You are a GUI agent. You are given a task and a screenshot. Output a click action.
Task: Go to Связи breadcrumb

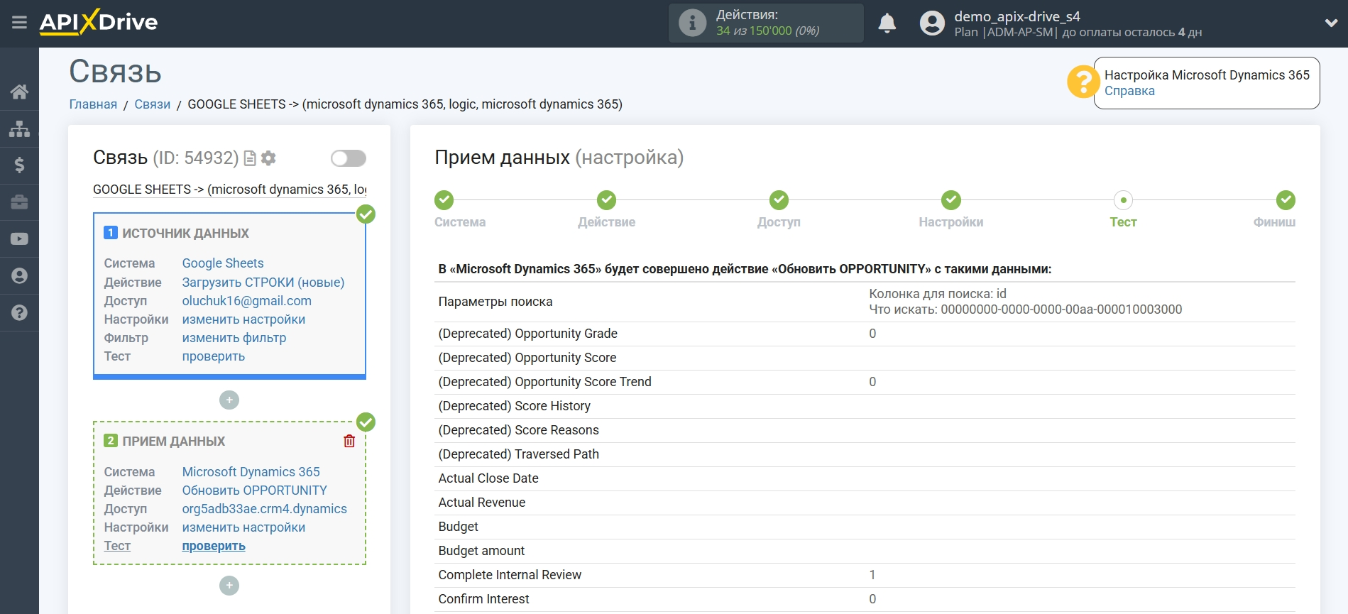coord(153,104)
